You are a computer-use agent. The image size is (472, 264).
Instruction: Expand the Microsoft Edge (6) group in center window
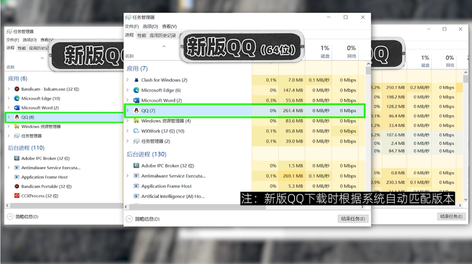128,90
